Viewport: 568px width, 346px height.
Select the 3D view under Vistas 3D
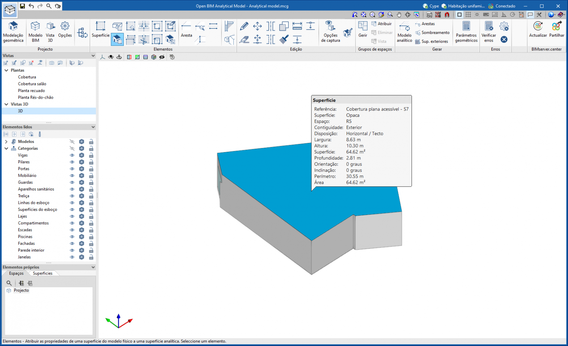tap(20, 111)
